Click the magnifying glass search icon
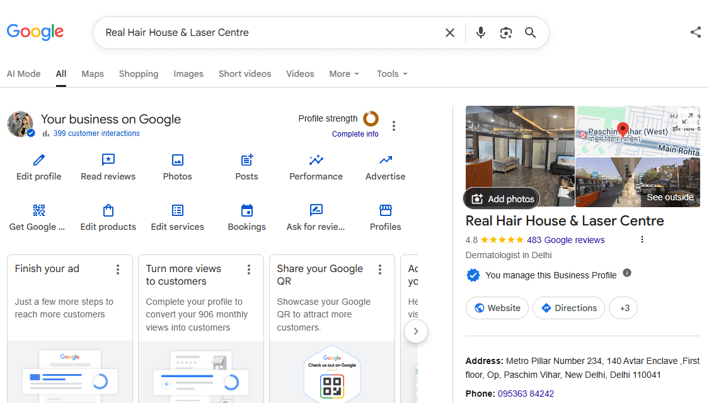The height and width of the screenshot is (403, 709). [530, 33]
